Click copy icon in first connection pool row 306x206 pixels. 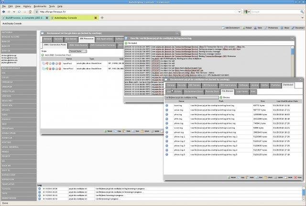click(44, 64)
